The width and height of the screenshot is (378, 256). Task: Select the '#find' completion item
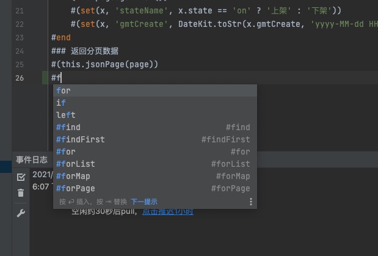[x=68, y=127]
